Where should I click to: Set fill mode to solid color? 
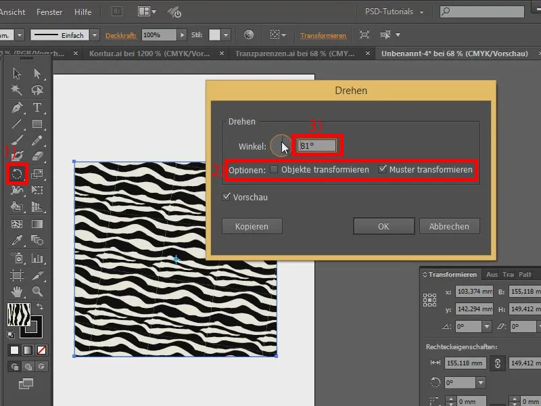tap(14, 350)
